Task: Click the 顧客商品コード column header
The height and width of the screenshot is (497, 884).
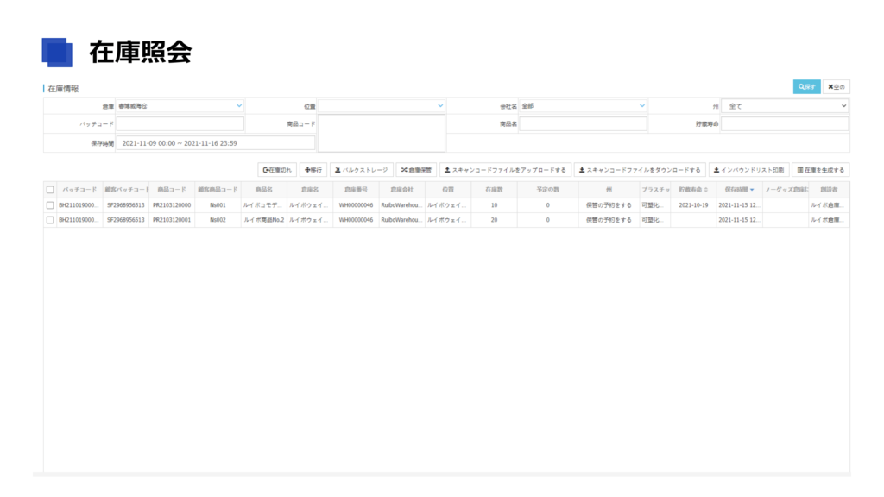Action: click(x=218, y=190)
